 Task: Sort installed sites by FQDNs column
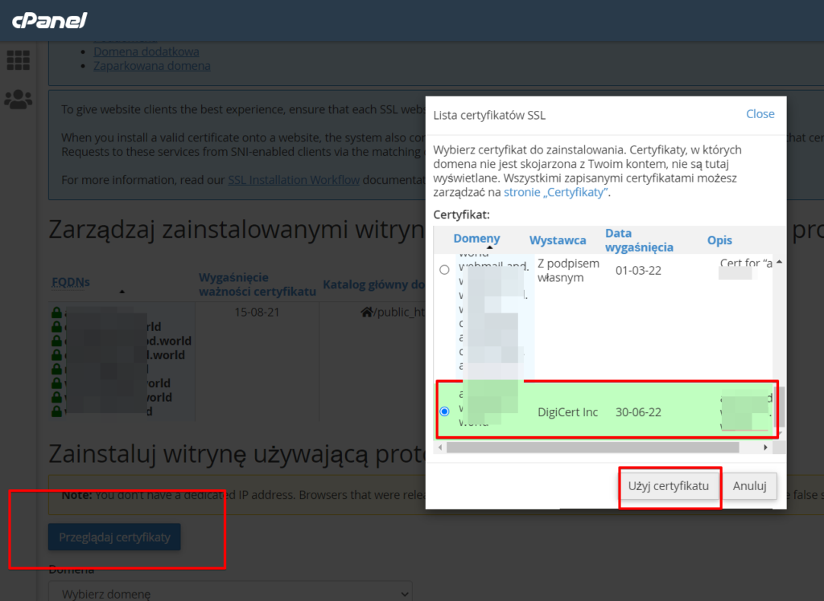coord(71,282)
